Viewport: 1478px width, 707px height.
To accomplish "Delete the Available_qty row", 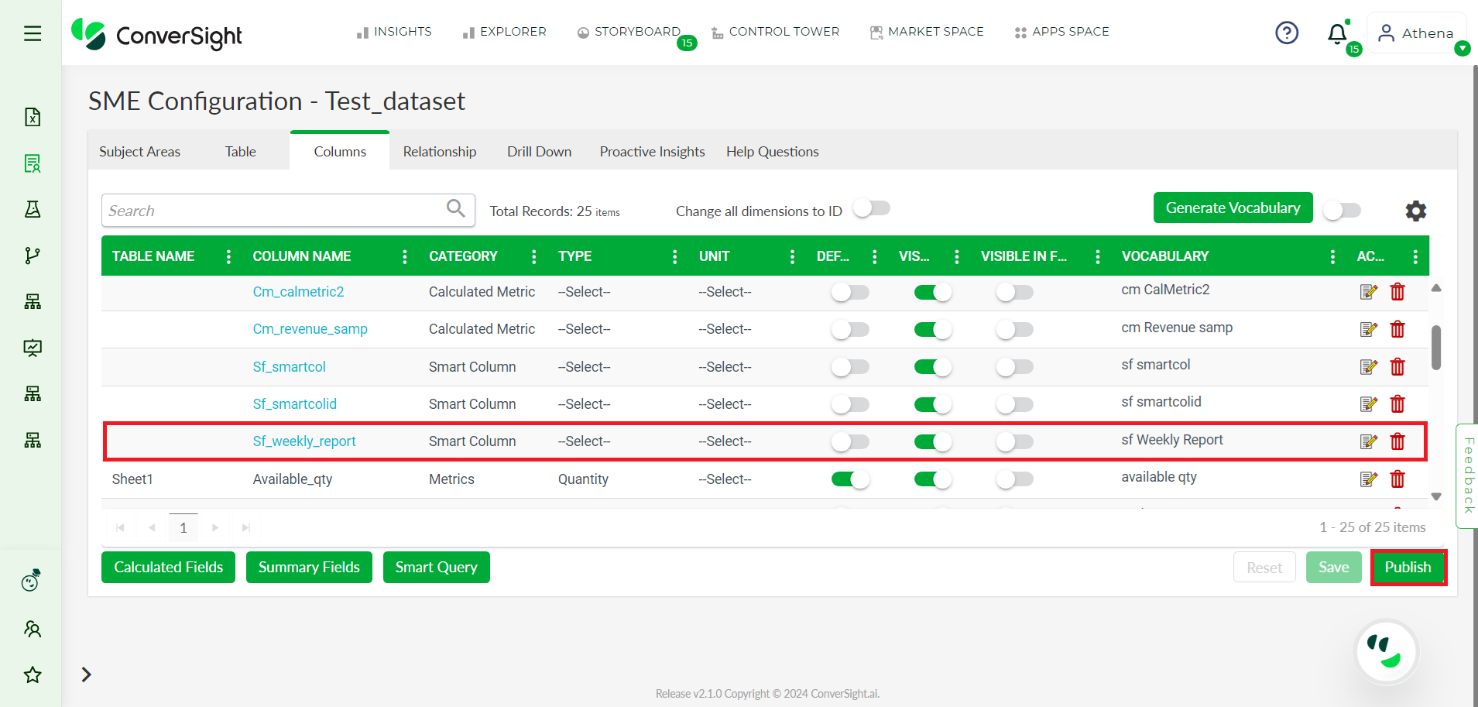I will 1397,479.
